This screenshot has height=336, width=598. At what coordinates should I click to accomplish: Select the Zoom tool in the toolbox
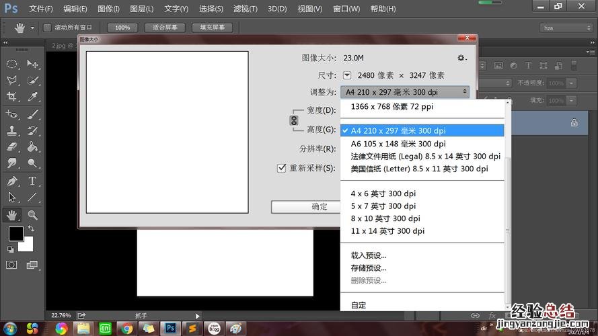point(32,215)
